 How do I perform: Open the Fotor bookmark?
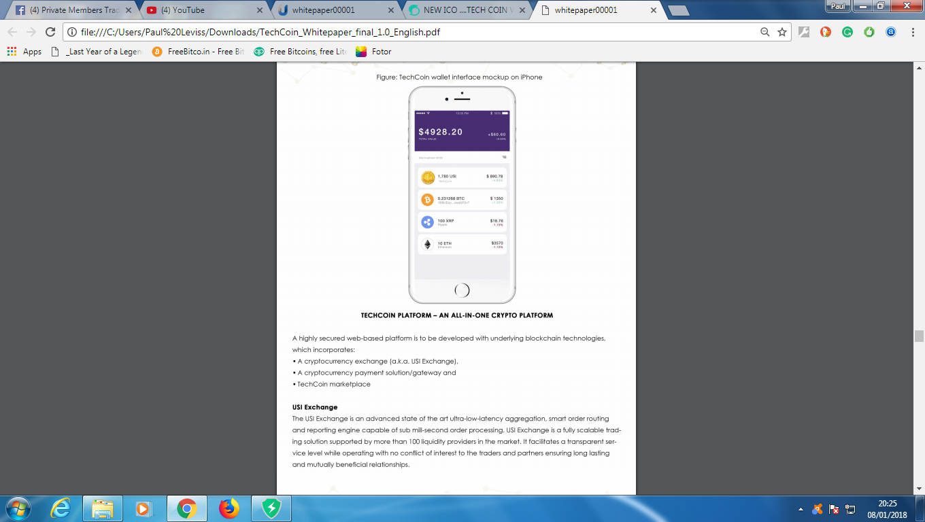373,52
